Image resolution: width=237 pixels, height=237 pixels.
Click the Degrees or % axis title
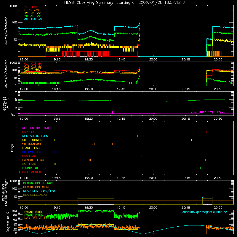pyautogui.click(x=8, y=222)
